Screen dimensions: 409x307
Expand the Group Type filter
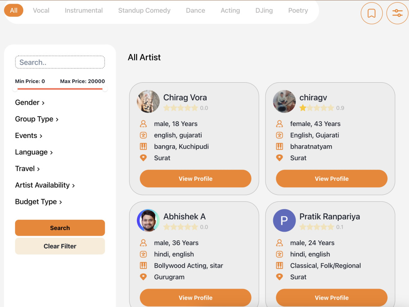(x=37, y=119)
